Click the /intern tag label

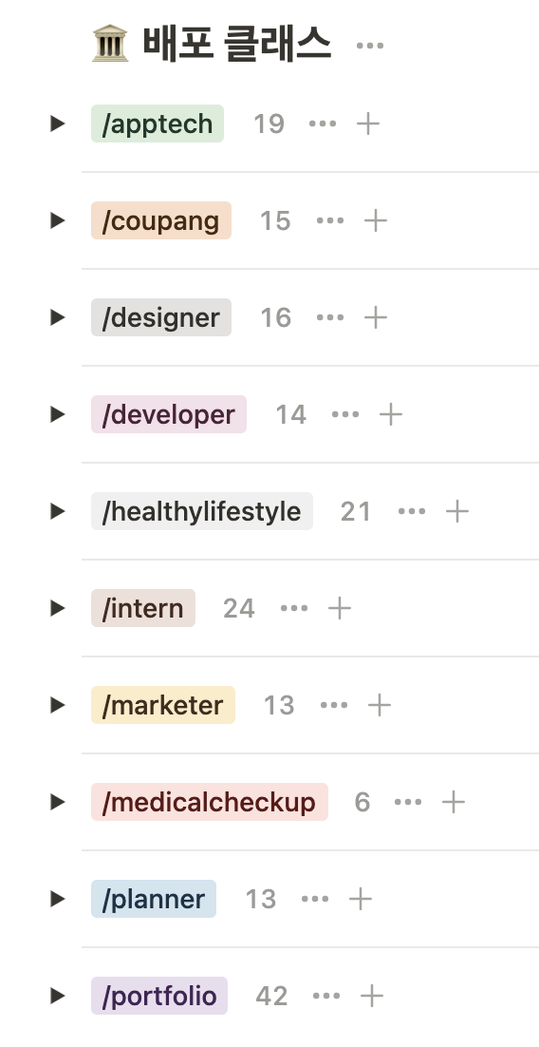(x=143, y=608)
